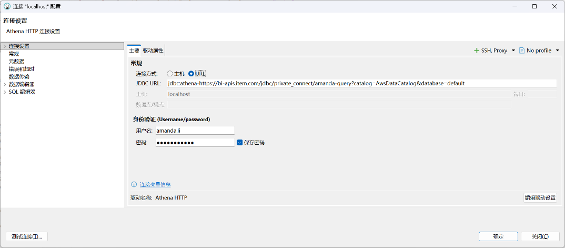Select the URL radio button
The image size is (565, 248).
191,74
